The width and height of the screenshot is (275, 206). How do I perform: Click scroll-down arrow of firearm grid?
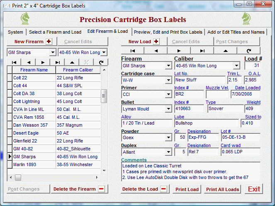click(x=104, y=171)
